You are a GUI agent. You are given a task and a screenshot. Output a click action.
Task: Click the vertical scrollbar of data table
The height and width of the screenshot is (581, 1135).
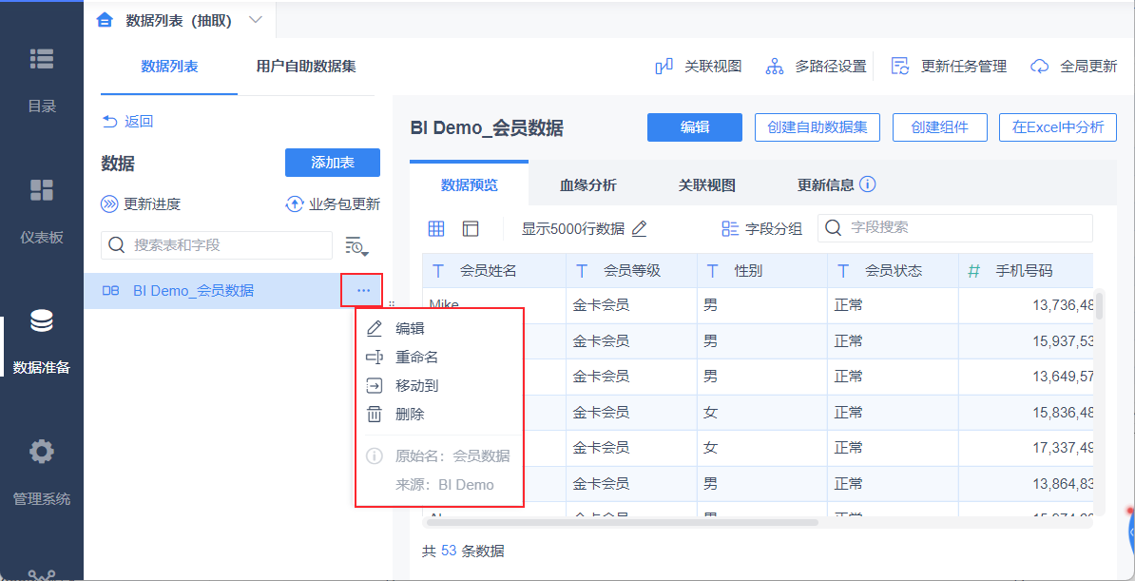tap(1100, 304)
